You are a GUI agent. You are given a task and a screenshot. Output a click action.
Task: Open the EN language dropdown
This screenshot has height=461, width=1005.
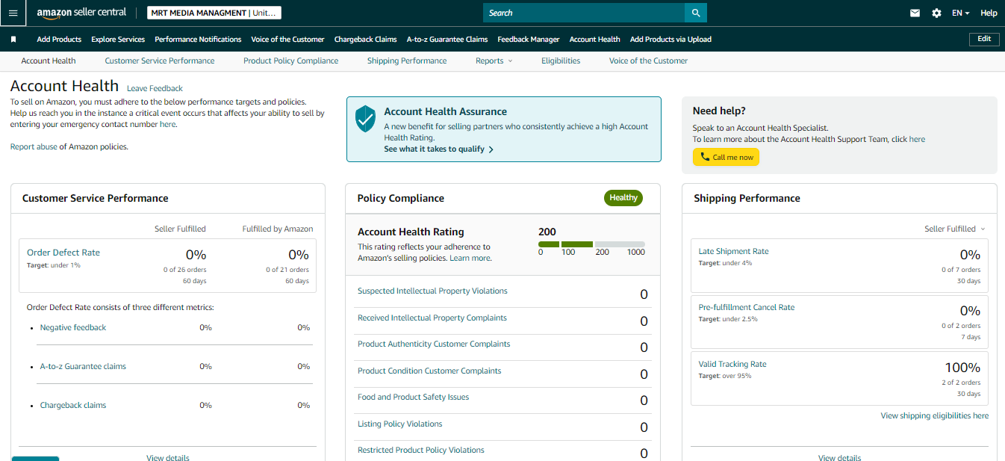point(961,13)
